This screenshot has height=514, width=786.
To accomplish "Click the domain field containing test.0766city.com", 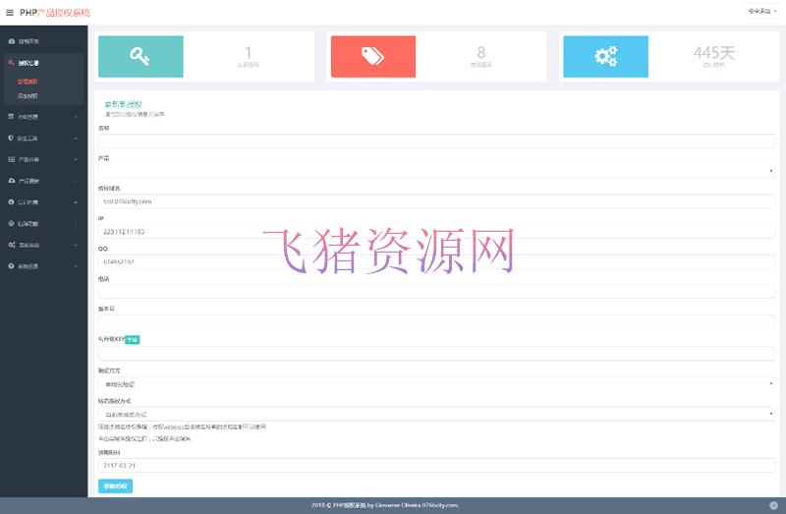I will click(x=436, y=201).
